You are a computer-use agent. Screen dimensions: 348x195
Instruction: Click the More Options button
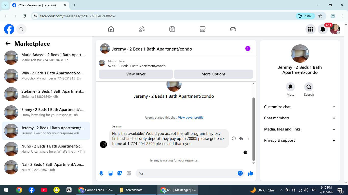213,74
